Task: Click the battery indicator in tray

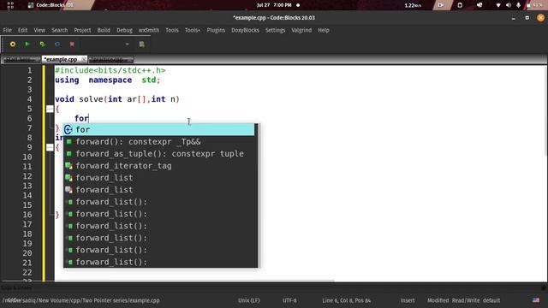Action: click(535, 5)
